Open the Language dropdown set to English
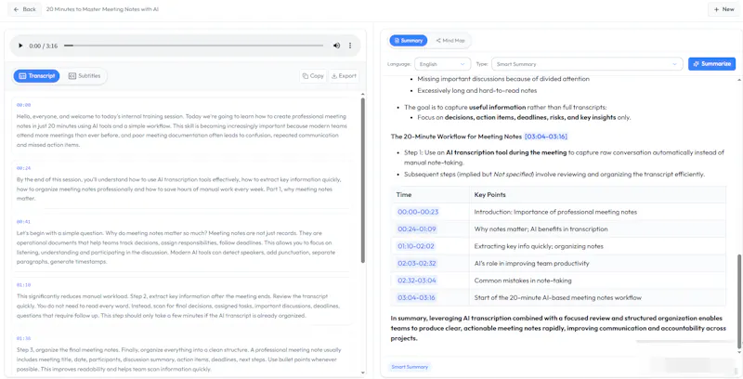This screenshot has width=743, height=379. coord(442,64)
